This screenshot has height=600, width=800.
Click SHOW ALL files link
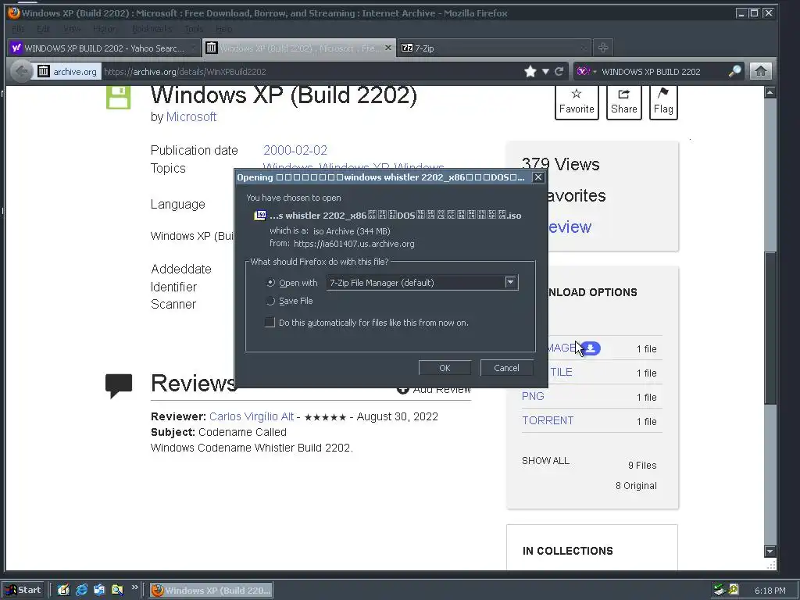tap(545, 461)
